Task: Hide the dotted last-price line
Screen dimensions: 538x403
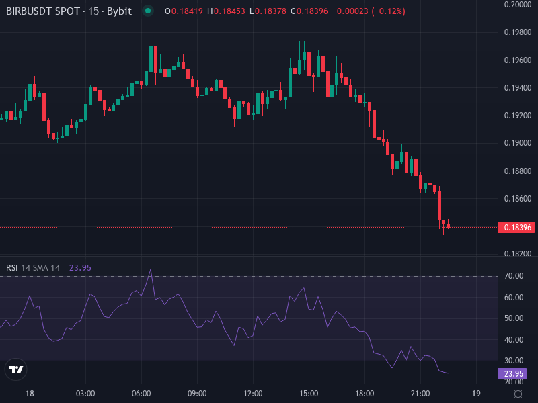Action: point(269,228)
